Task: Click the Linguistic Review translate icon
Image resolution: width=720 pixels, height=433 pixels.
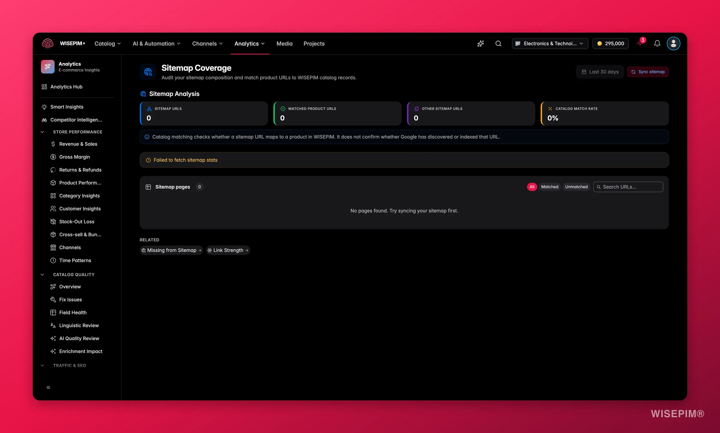Action: [x=53, y=325]
